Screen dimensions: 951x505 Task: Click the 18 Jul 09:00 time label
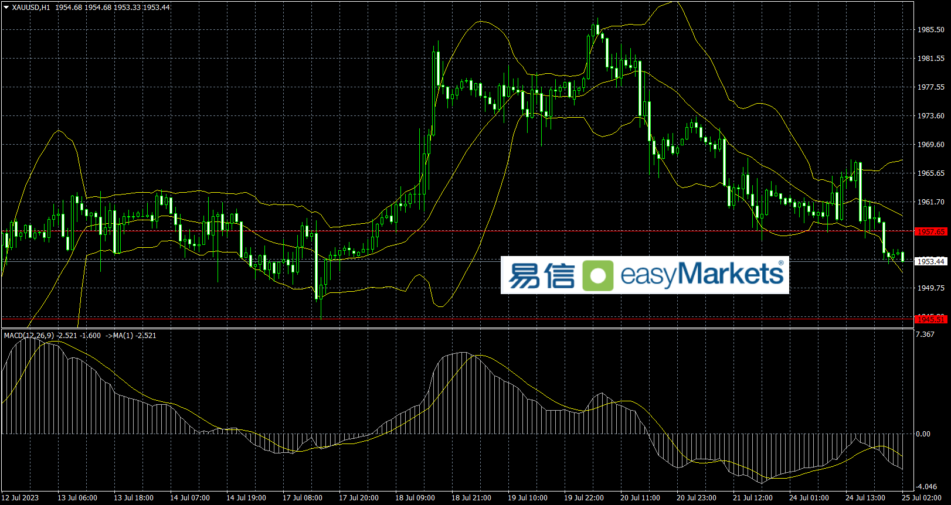pyautogui.click(x=415, y=498)
